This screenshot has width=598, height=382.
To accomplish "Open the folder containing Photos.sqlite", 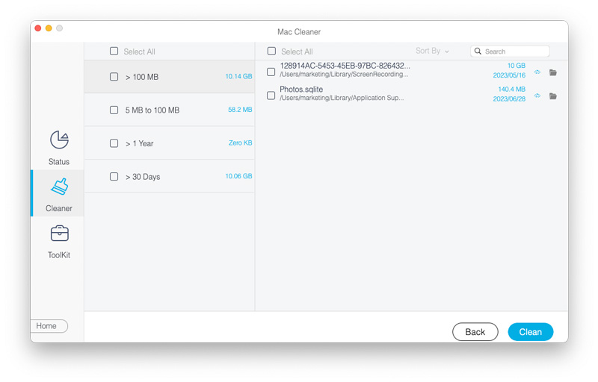I will pyautogui.click(x=552, y=96).
